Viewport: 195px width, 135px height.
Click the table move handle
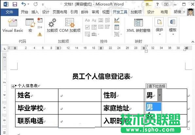pos(13,86)
